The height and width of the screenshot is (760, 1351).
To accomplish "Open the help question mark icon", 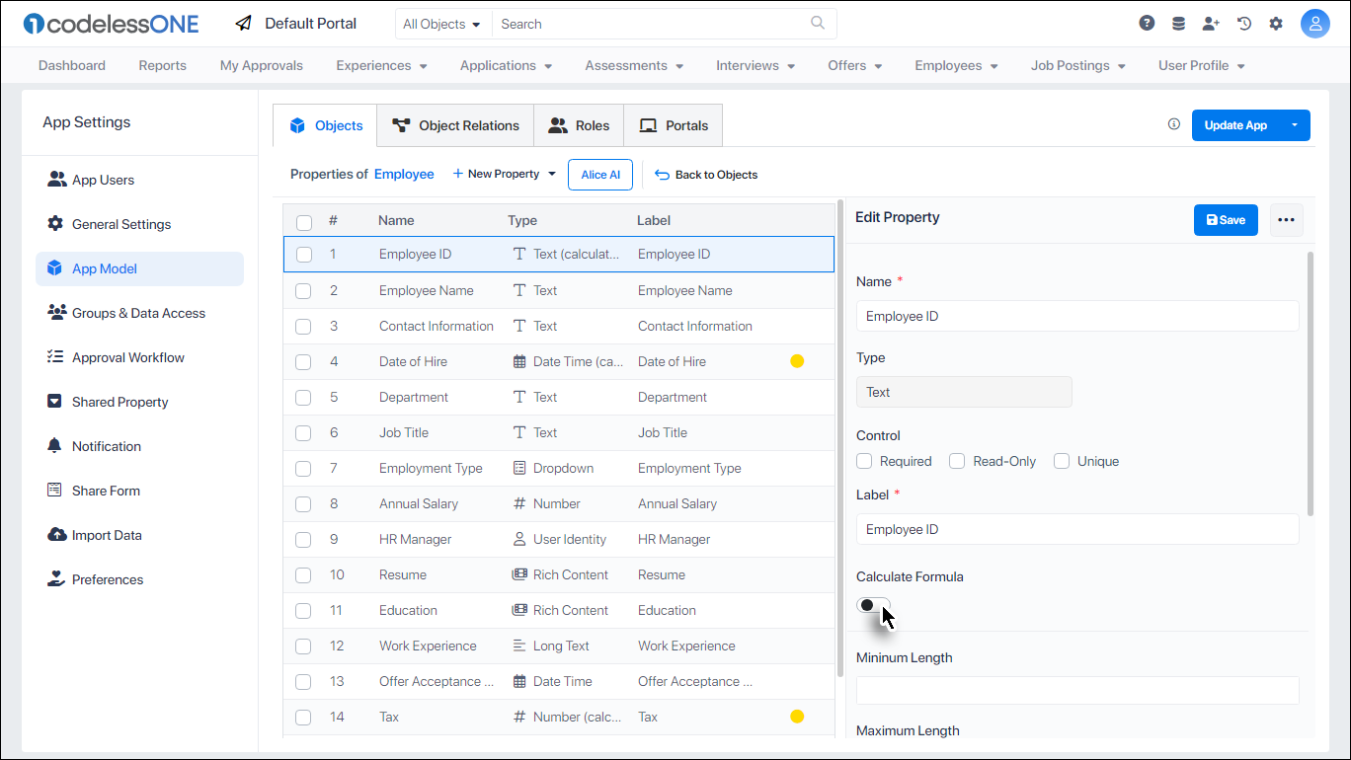I will pyautogui.click(x=1147, y=23).
